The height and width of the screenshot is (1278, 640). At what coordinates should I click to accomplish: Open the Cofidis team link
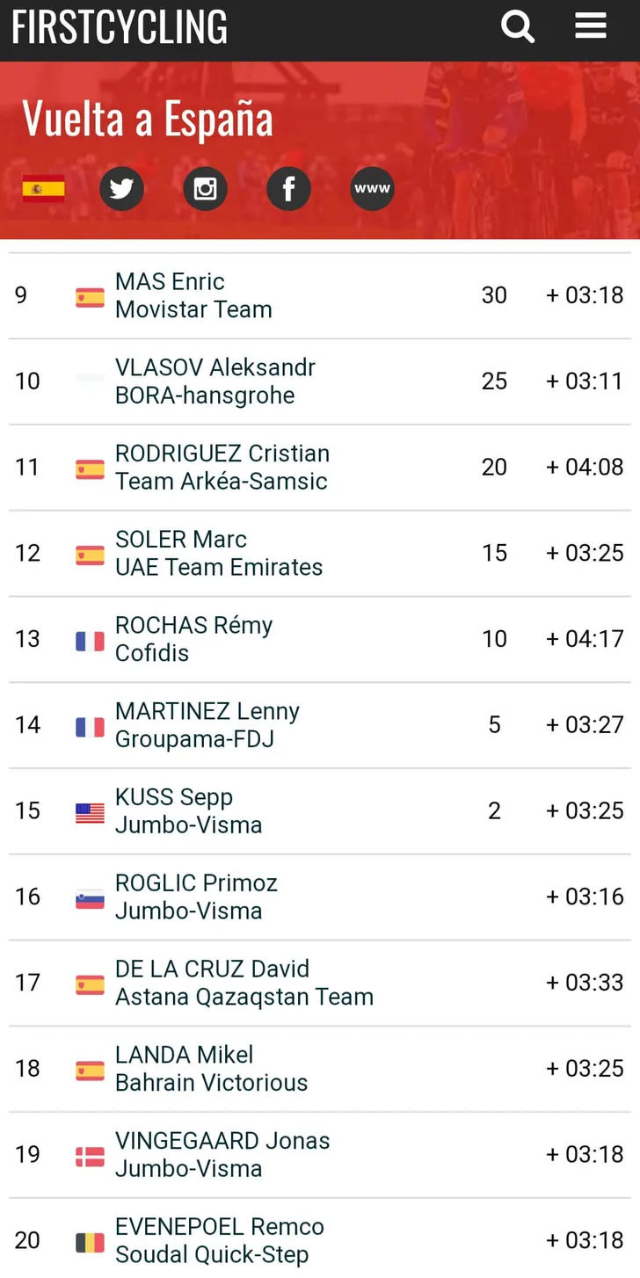coord(152,653)
